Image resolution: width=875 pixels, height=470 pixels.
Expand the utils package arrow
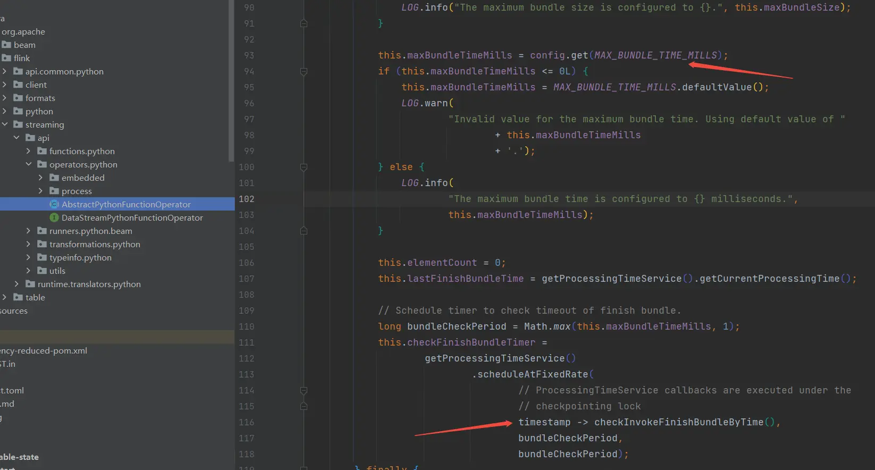point(29,271)
